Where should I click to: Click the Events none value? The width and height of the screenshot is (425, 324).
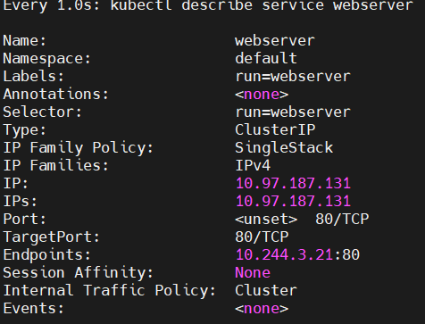(262, 308)
